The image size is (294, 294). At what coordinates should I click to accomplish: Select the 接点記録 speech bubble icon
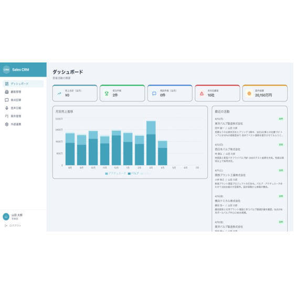click(x=7, y=100)
